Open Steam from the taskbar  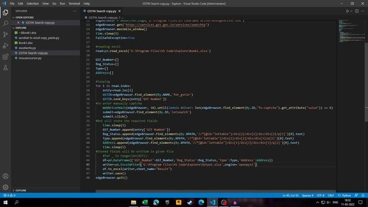tap(190, 202)
